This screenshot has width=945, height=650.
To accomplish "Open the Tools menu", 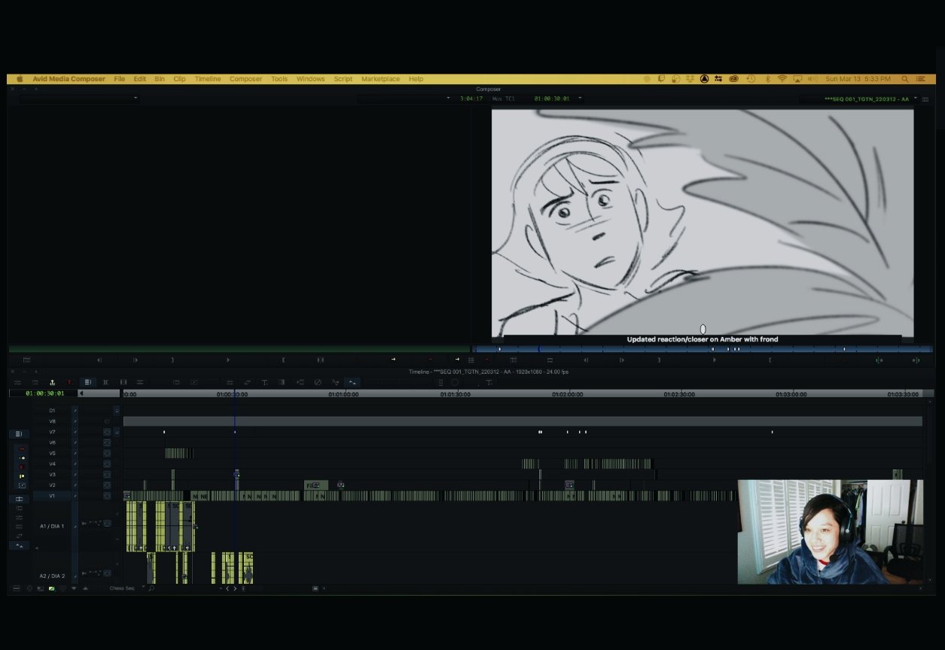I will point(279,79).
